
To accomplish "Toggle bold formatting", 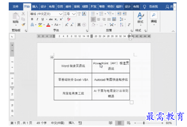I will 32,19.
